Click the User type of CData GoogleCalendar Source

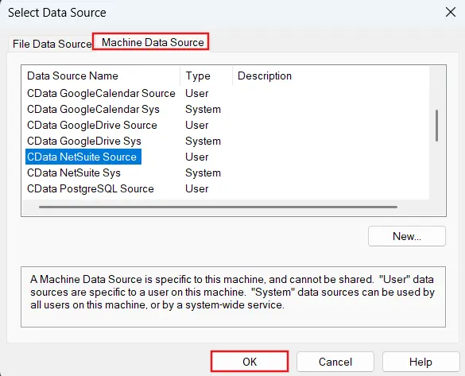197,94
